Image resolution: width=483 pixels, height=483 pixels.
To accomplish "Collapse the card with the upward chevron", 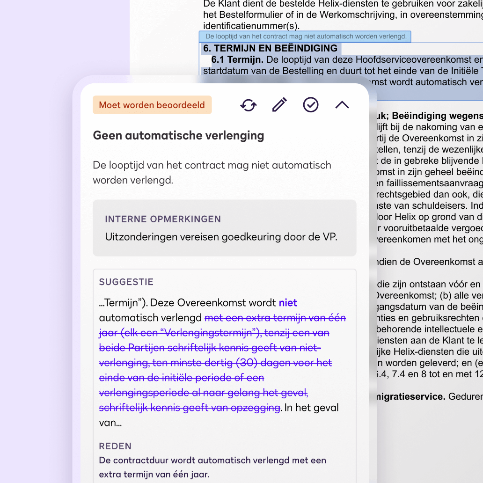I will 342,105.
